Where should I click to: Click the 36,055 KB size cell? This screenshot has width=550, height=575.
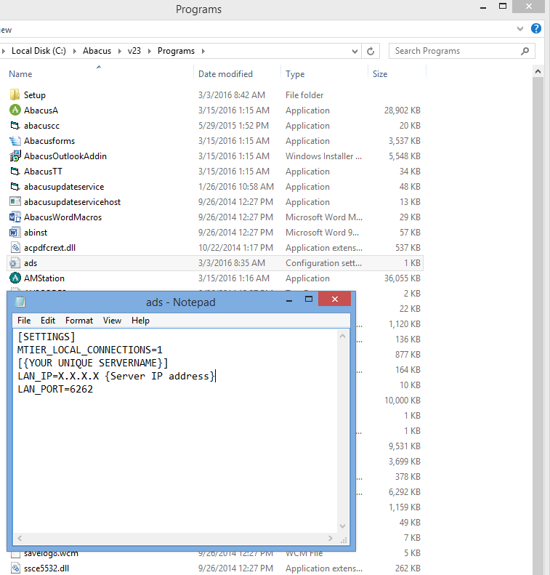point(402,278)
